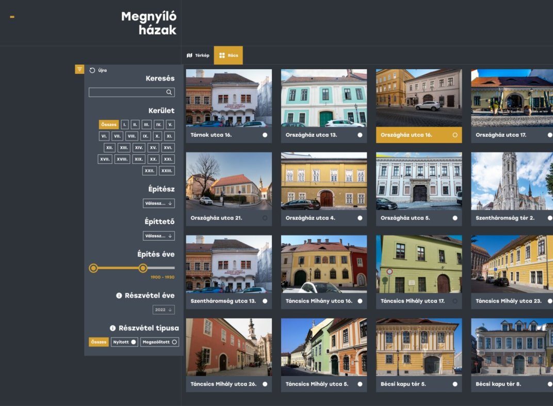
Task: Click the info icon beside Részvétel éve
Action: pyautogui.click(x=119, y=295)
